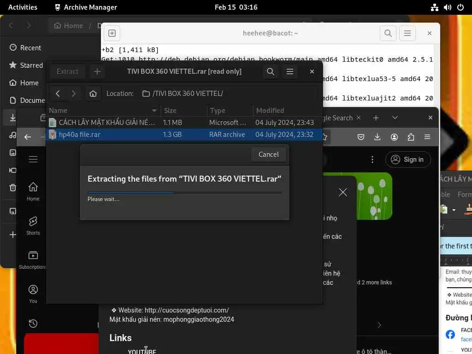472x354 pixels.
Task: Open Trash icon in the Files sidebar
Action: pos(12,188)
